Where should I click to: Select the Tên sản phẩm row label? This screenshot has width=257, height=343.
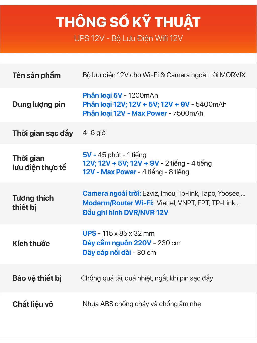click(x=36, y=75)
